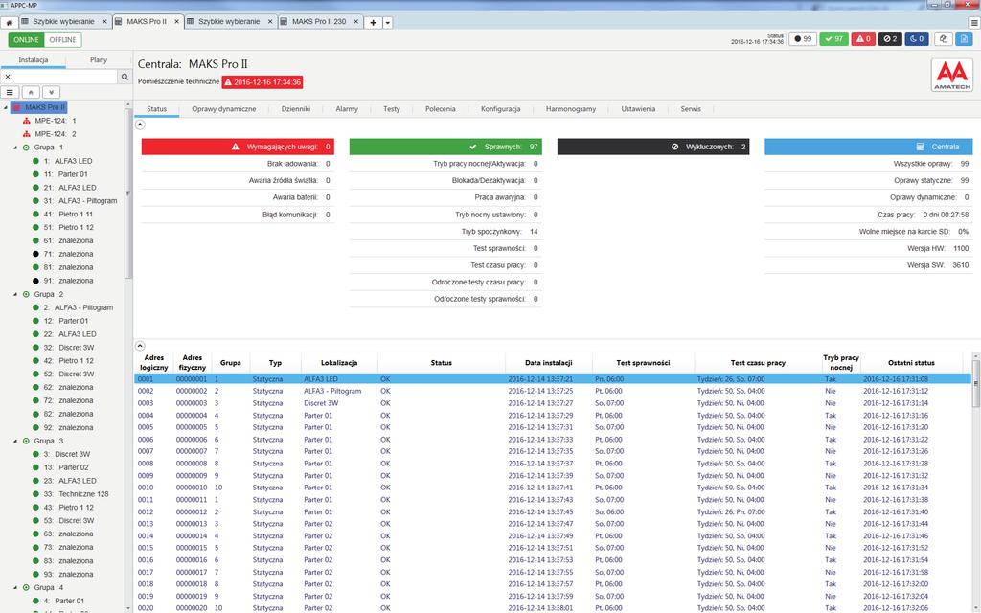The width and height of the screenshot is (981, 613).
Task: Switch to the Plany tab
Action: pos(99,60)
